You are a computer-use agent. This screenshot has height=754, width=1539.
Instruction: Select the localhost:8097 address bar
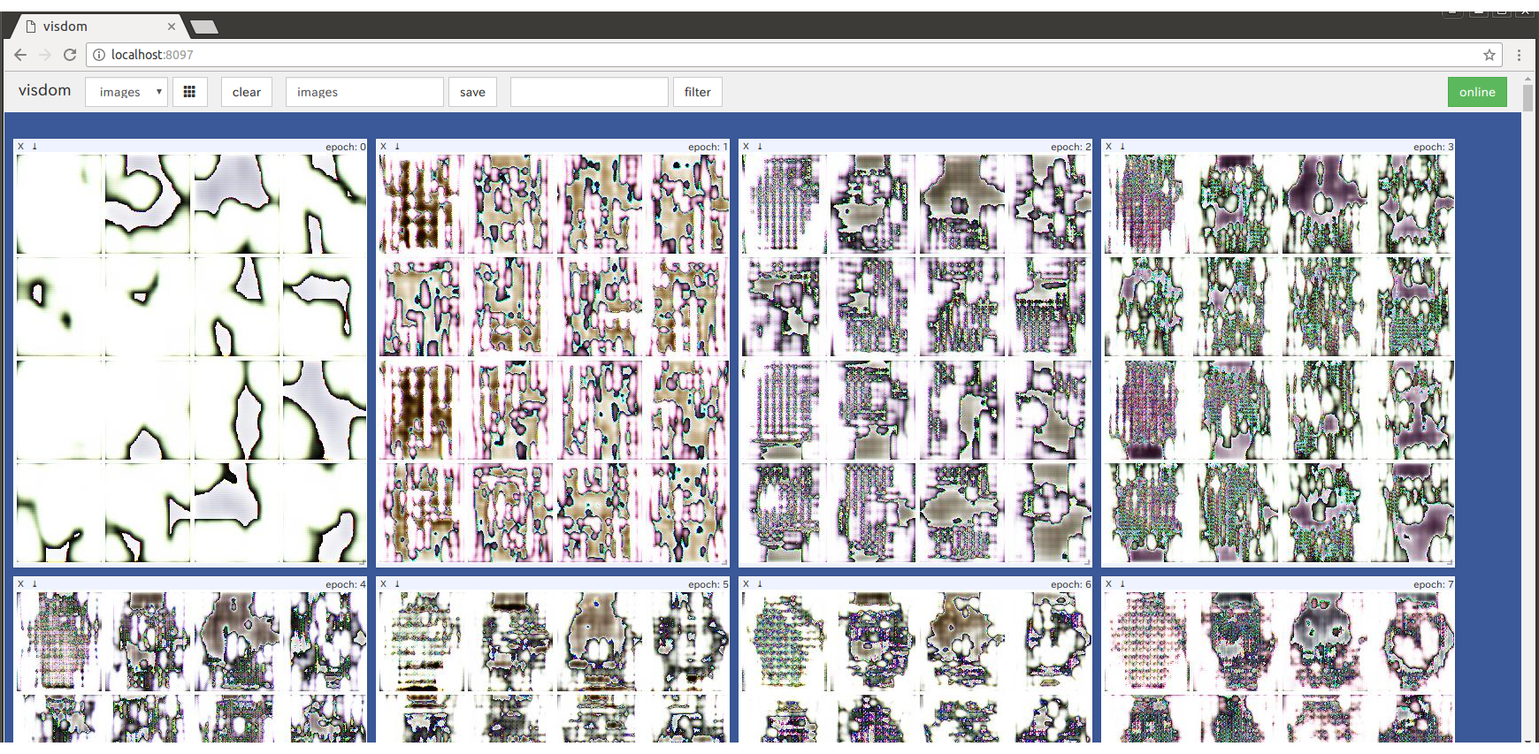(x=793, y=55)
